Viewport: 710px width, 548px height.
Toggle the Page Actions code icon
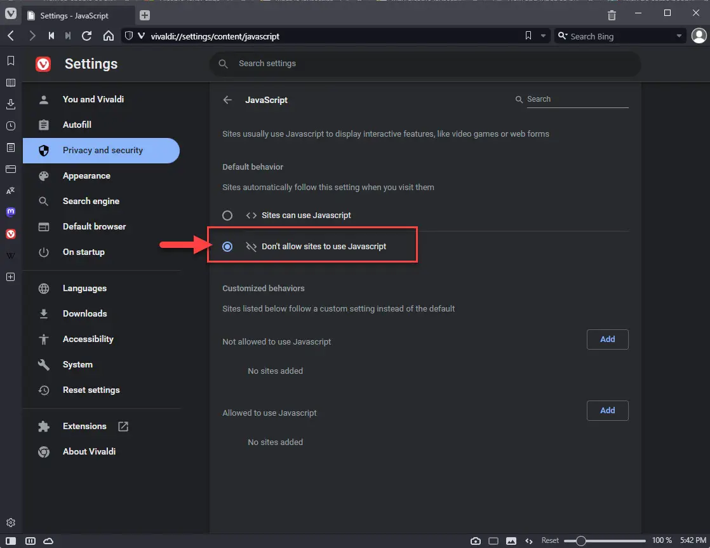[529, 541]
